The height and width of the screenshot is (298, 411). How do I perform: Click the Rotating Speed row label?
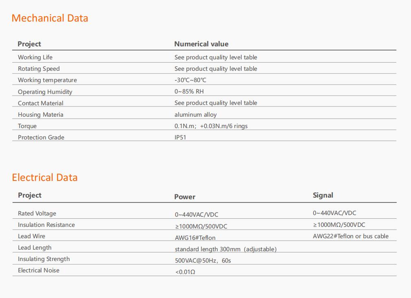pos(39,69)
